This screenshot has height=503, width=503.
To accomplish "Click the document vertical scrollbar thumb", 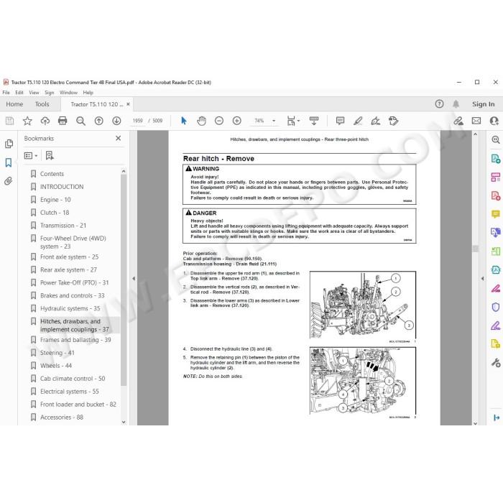I will (476, 249).
